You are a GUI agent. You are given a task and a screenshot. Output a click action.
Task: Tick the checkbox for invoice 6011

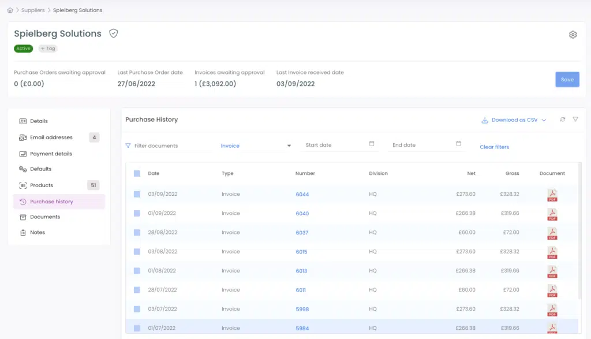click(x=137, y=290)
